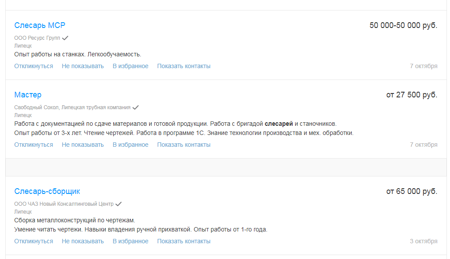This screenshot has width=450, height=259.
Task: Add Слесарь-сборщик to favorites
Action: tap(130, 241)
